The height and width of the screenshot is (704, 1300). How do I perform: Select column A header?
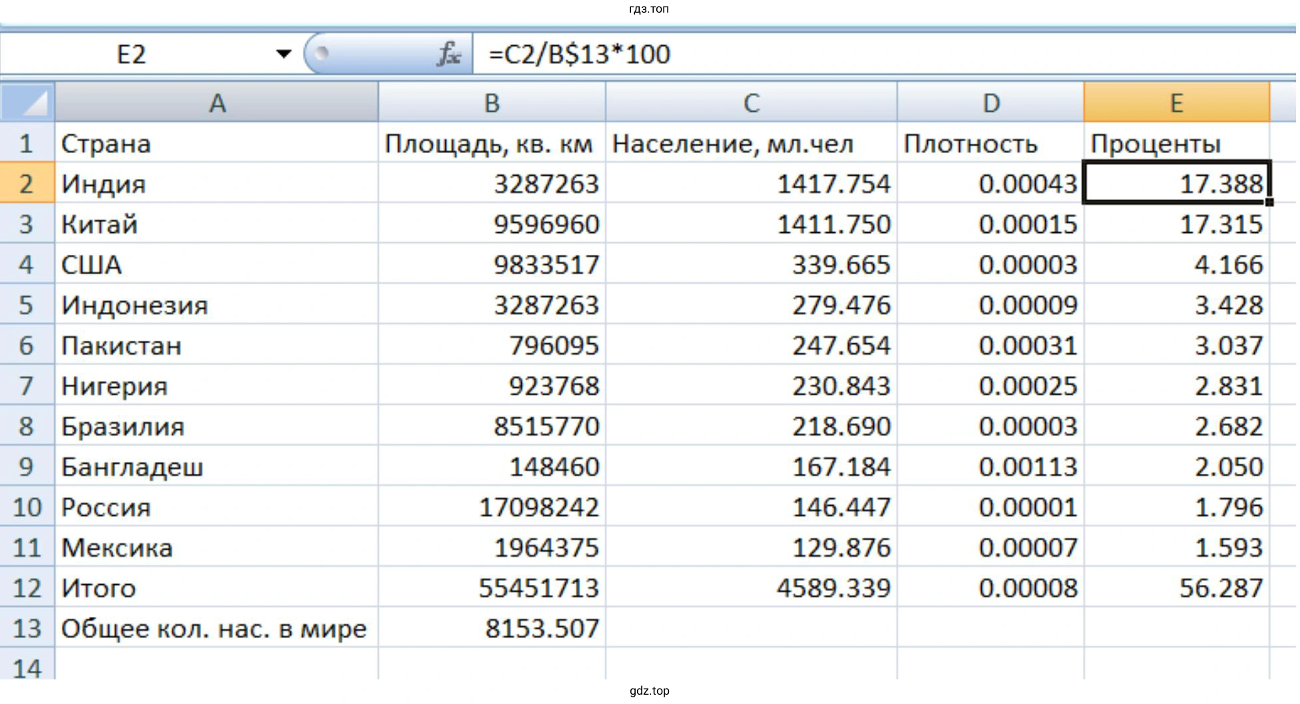tap(217, 102)
